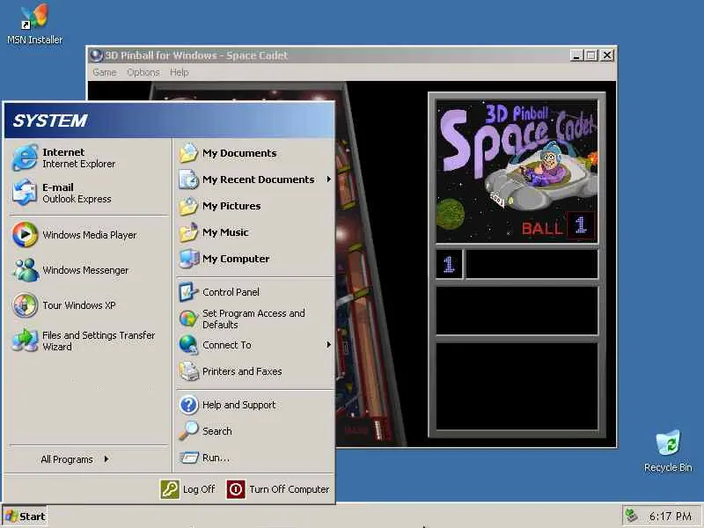The image size is (704, 528).
Task: Open the My Music folder icon
Action: click(x=188, y=232)
